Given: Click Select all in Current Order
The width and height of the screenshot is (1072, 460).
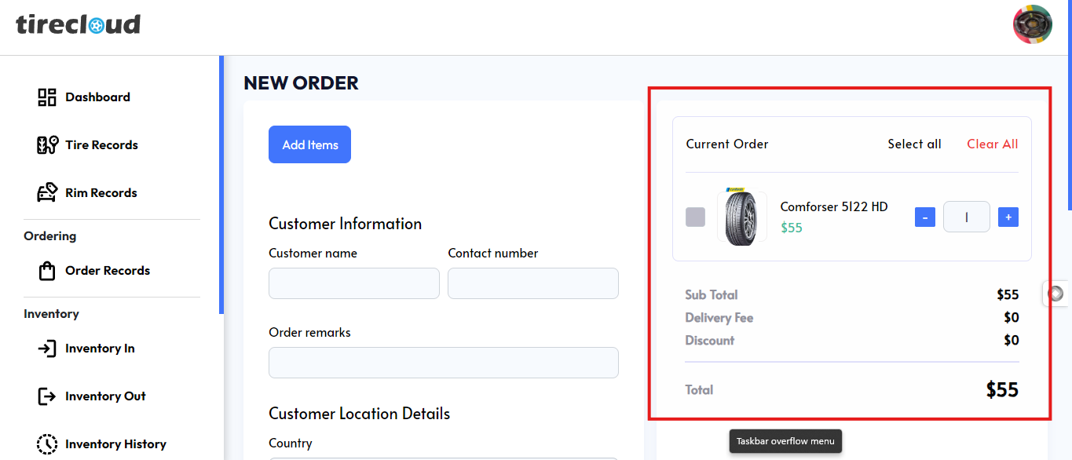Looking at the screenshot, I should click(x=914, y=144).
